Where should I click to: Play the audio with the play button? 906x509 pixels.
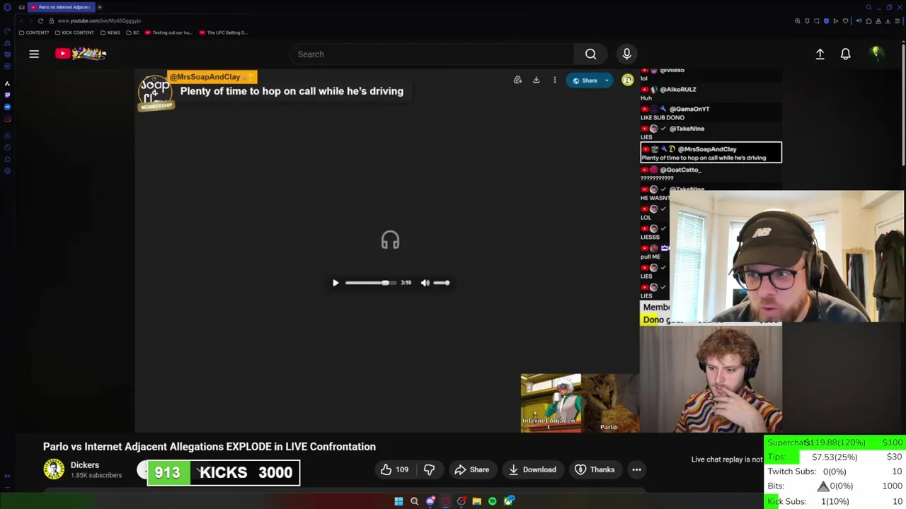(x=336, y=283)
